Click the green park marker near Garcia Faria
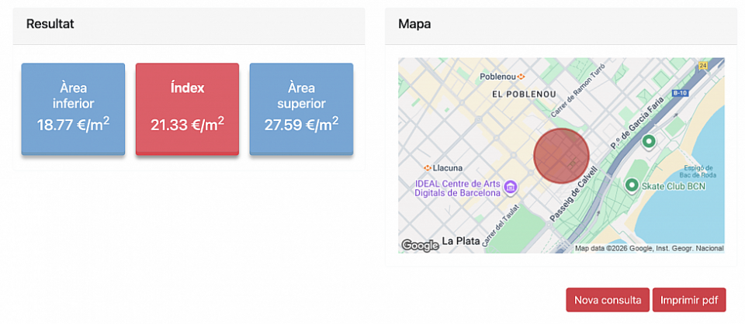The image size is (745, 324). click(x=649, y=141)
